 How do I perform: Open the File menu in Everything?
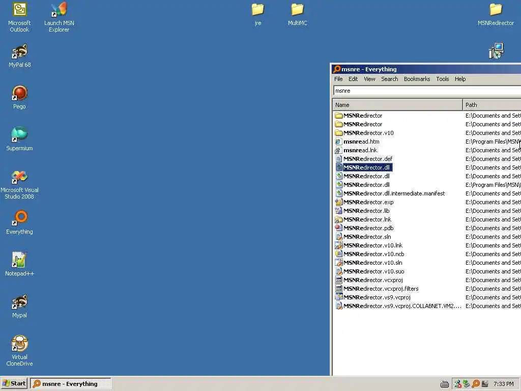pos(338,79)
